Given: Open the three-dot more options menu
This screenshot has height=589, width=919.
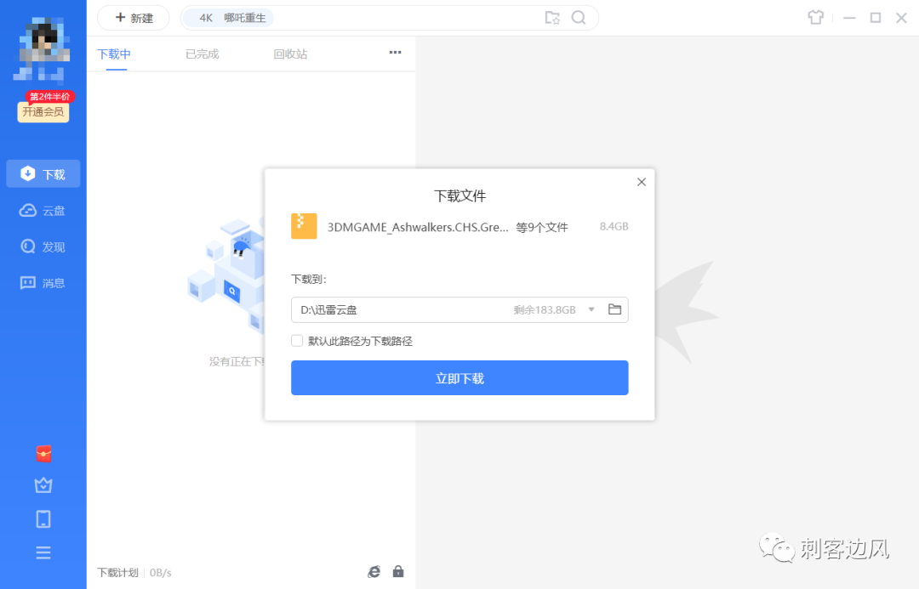Looking at the screenshot, I should click(395, 52).
